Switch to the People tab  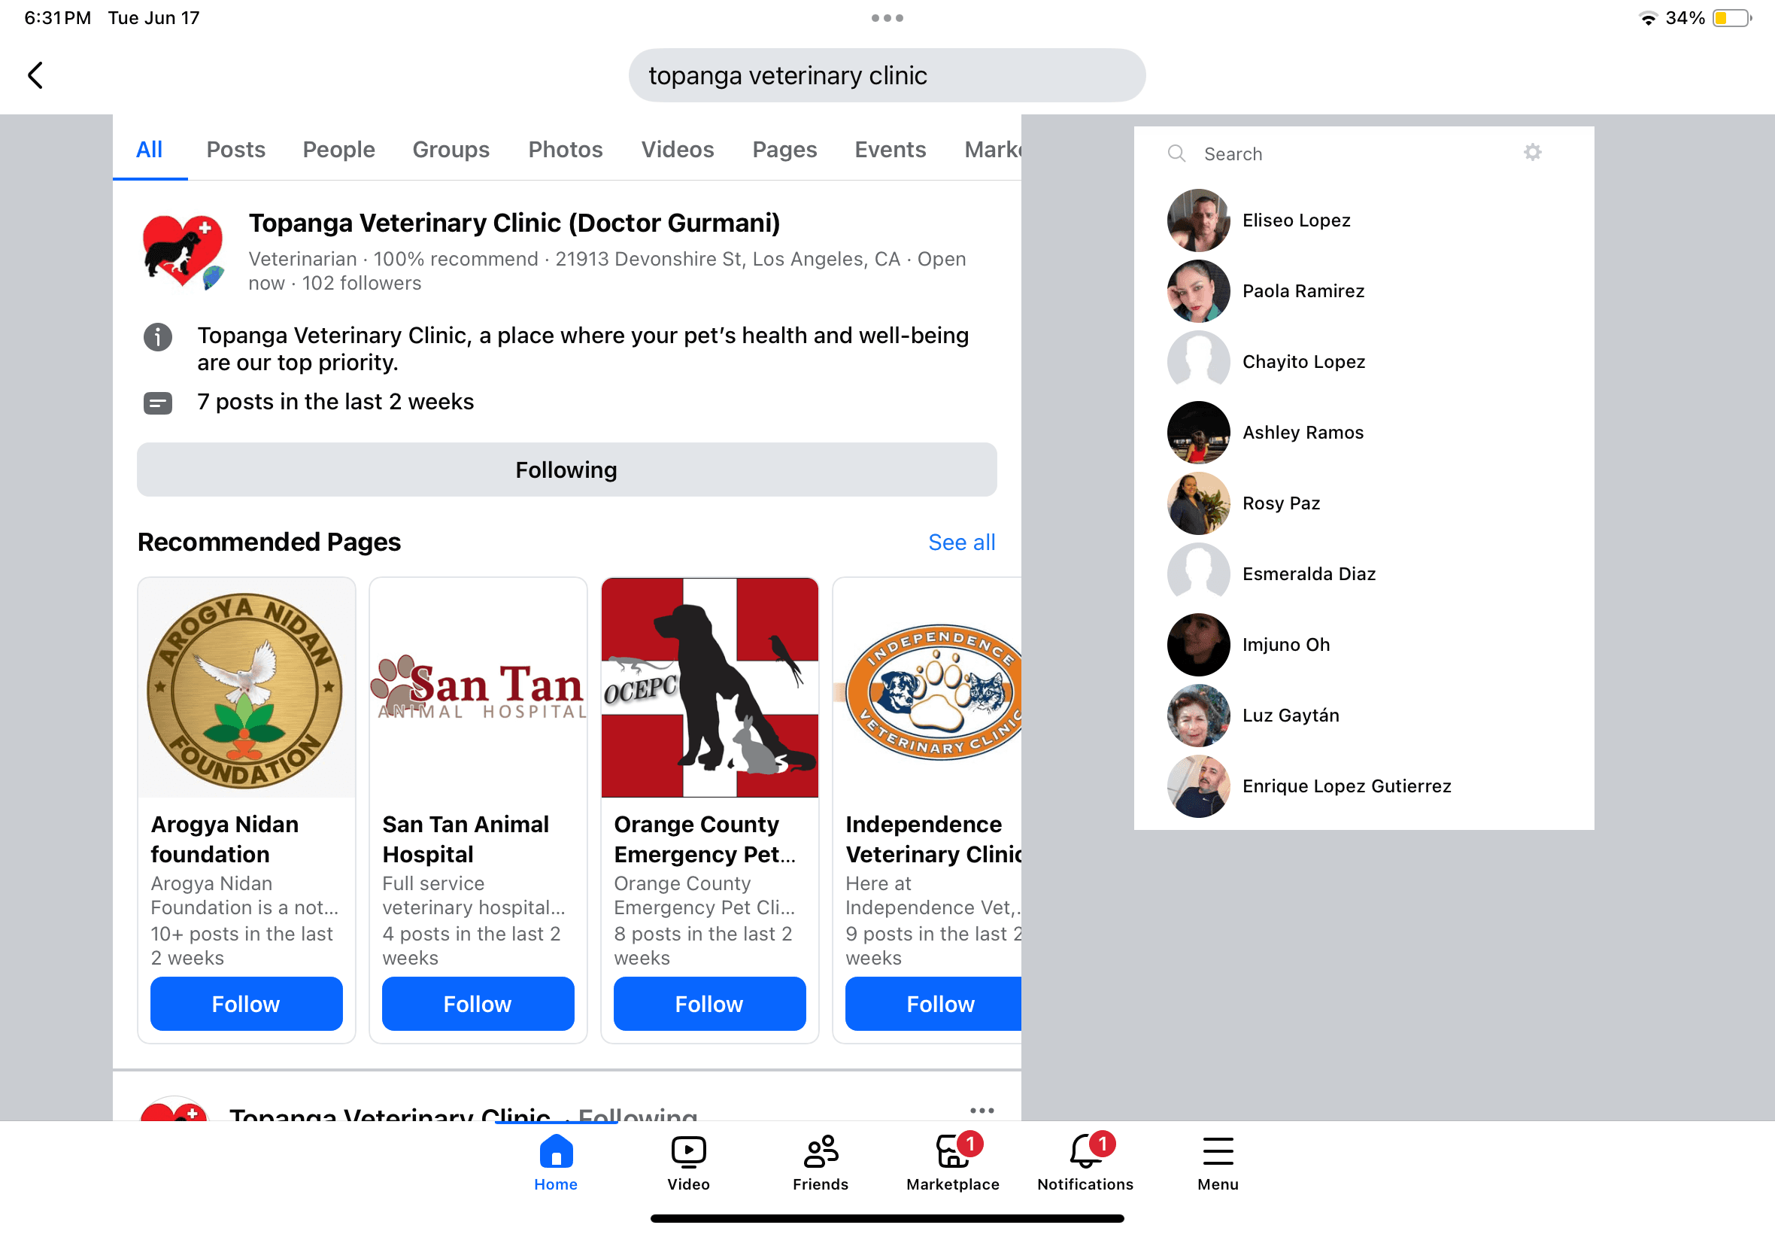338,149
